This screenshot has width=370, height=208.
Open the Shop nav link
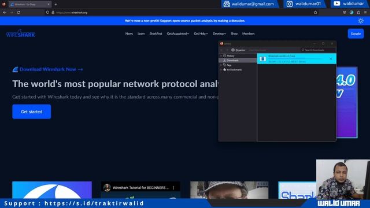click(234, 34)
